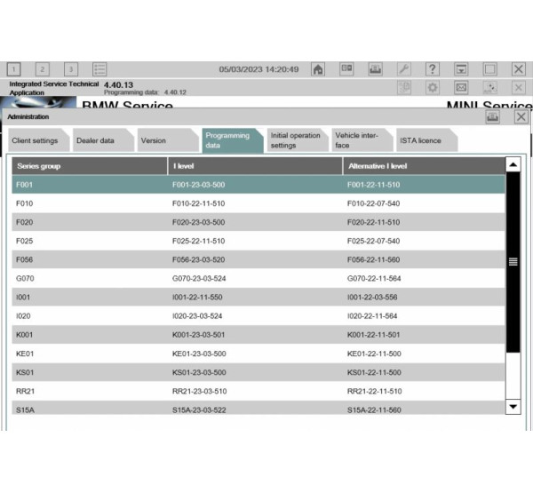The height and width of the screenshot is (493, 533).
Task: Open the operations list icon
Action: click(x=99, y=69)
